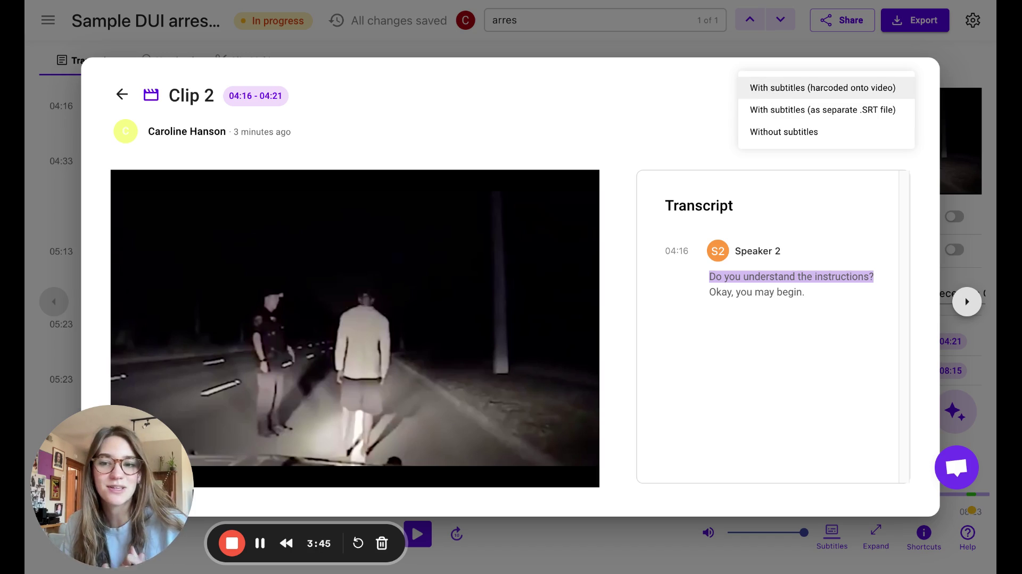Click the Share button
The width and height of the screenshot is (1022, 574).
point(842,20)
